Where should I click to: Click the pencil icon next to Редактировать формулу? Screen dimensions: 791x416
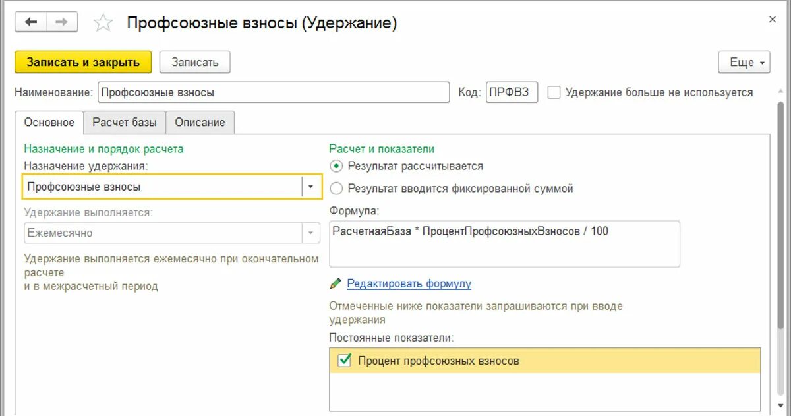(335, 283)
